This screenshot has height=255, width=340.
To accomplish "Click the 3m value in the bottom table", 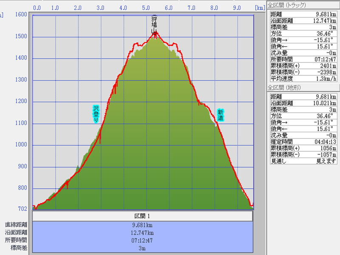I will coord(143,248).
